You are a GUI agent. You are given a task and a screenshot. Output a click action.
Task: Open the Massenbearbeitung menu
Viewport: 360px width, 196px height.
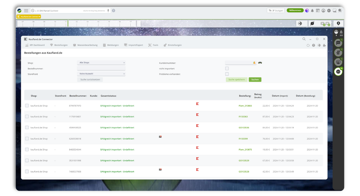point(85,45)
